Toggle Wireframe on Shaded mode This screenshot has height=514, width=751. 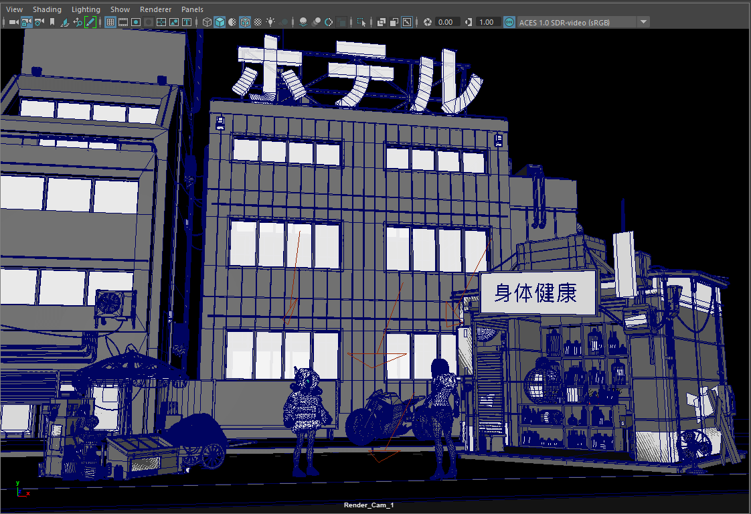coord(245,22)
